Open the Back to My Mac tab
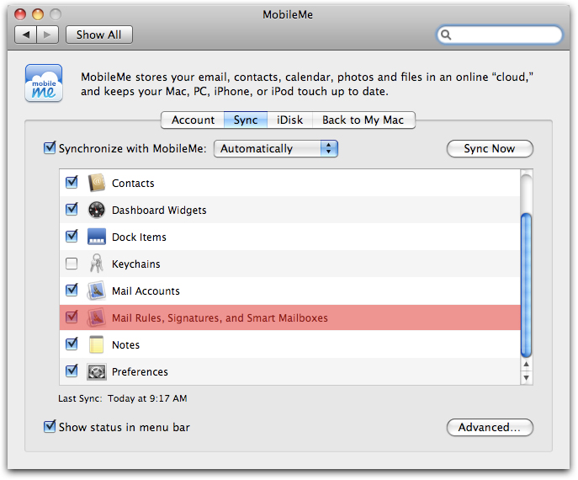 click(363, 120)
